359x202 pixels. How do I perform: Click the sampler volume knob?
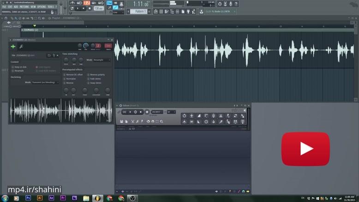tap(86, 46)
